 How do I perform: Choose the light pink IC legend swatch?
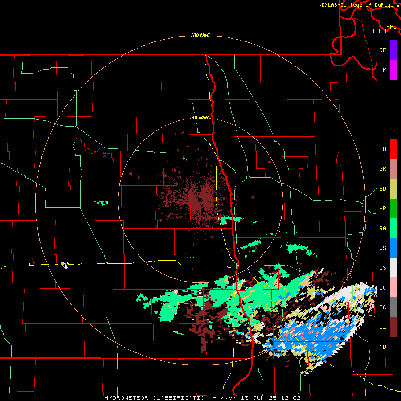point(393,287)
